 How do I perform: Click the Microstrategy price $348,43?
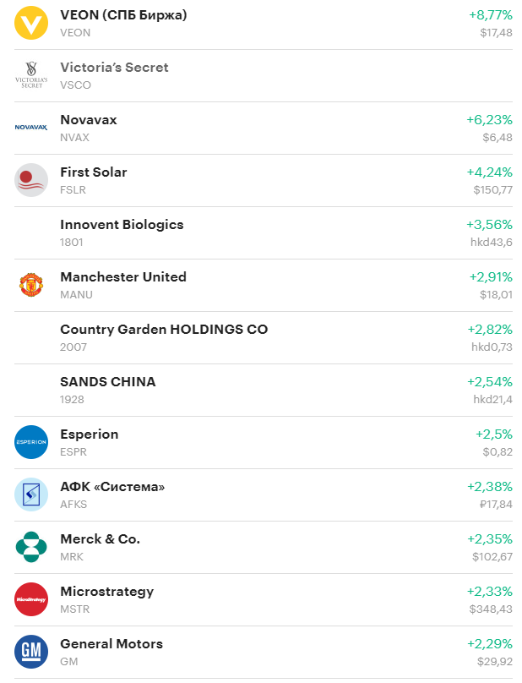[x=491, y=609]
